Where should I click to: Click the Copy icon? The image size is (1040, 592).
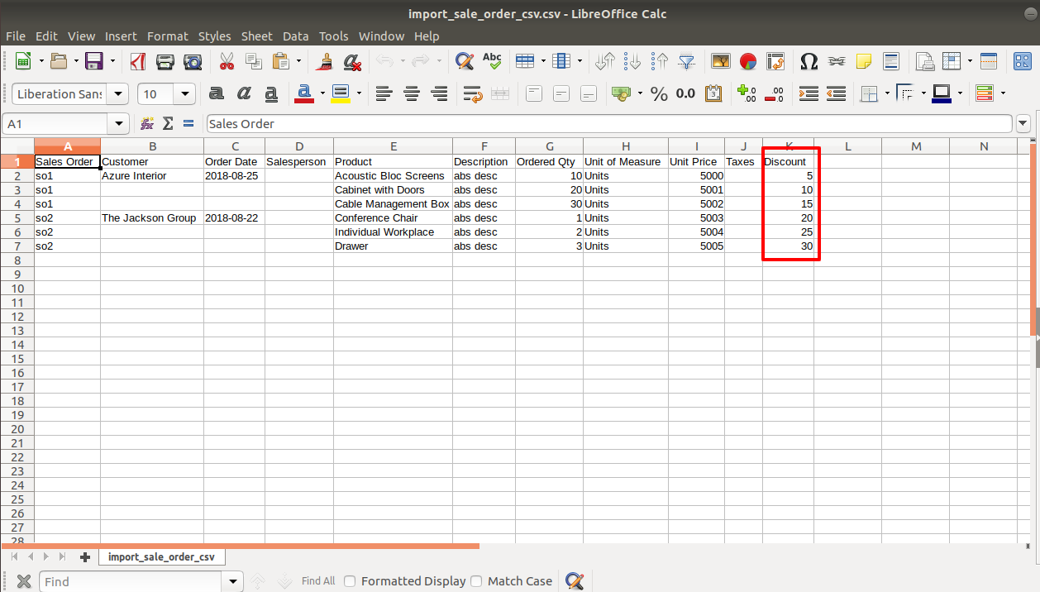[x=254, y=61]
